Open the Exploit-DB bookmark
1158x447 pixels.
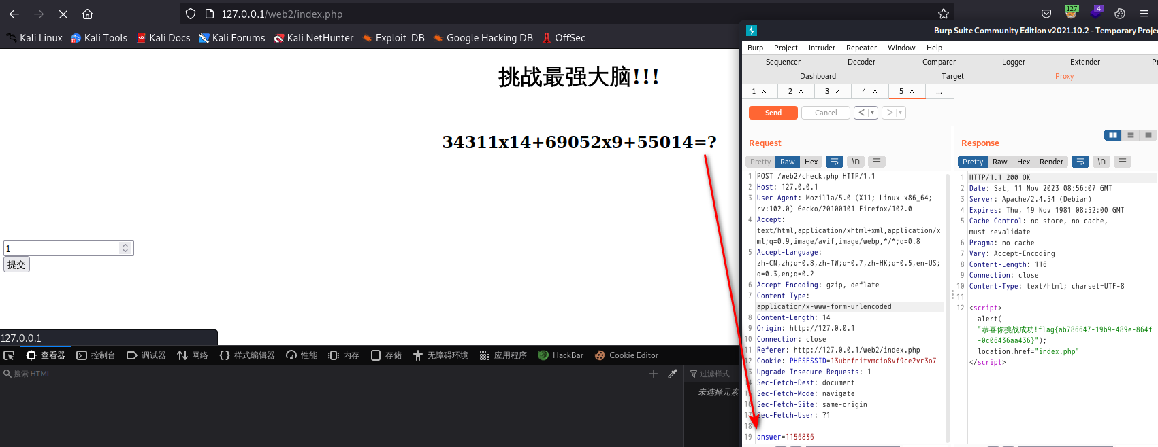pyautogui.click(x=393, y=38)
